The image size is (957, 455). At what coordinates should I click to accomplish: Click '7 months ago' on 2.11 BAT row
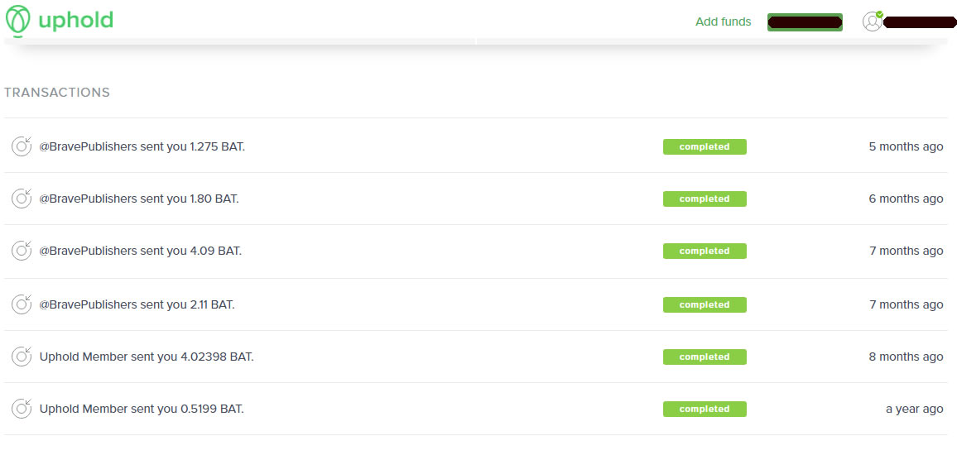click(906, 304)
